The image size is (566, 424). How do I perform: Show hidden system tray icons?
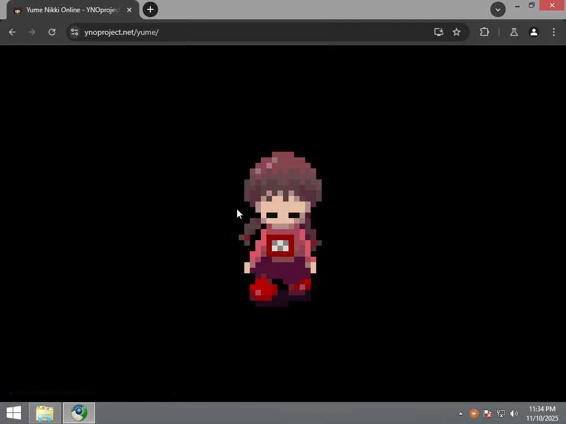click(460, 414)
